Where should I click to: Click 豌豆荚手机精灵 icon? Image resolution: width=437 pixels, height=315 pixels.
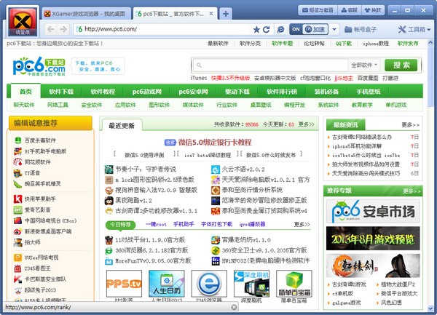17,183
